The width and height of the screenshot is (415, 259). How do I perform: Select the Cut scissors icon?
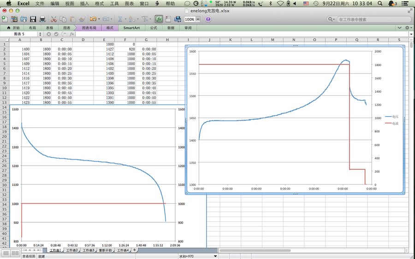[x=53, y=19]
